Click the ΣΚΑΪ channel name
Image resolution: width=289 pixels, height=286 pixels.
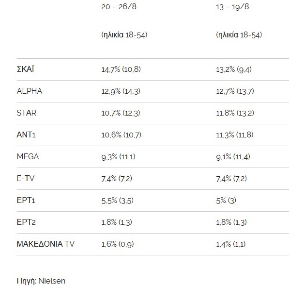pos(25,69)
